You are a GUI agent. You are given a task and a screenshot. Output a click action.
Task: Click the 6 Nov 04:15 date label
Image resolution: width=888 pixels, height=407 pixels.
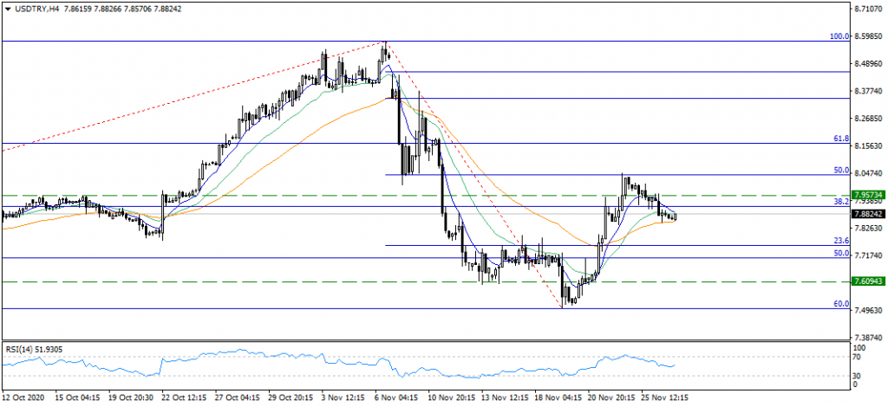395,397
